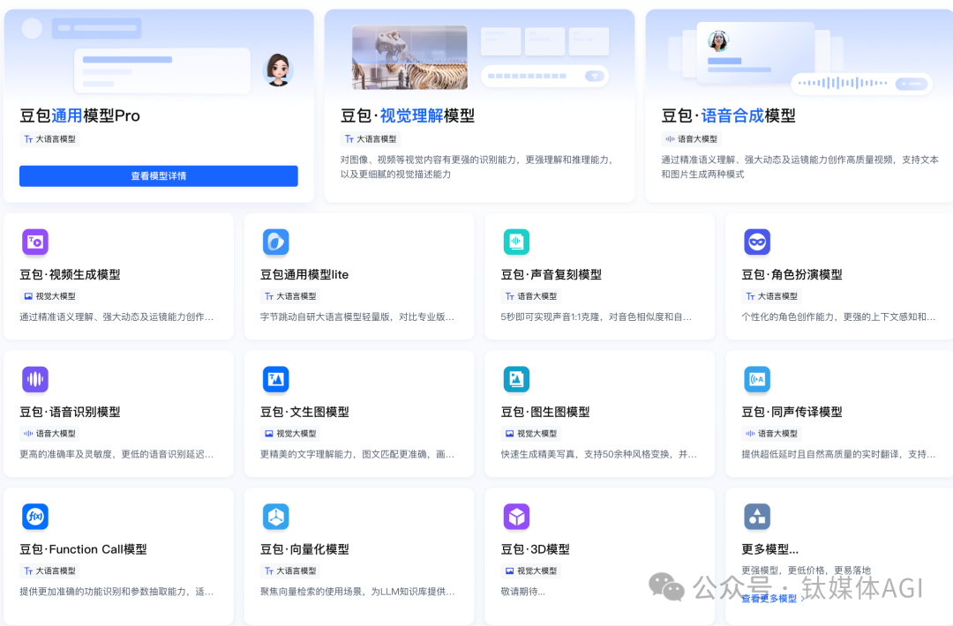
Task: Click the audio waveform bar on 语音合成 card
Action: [x=861, y=83]
